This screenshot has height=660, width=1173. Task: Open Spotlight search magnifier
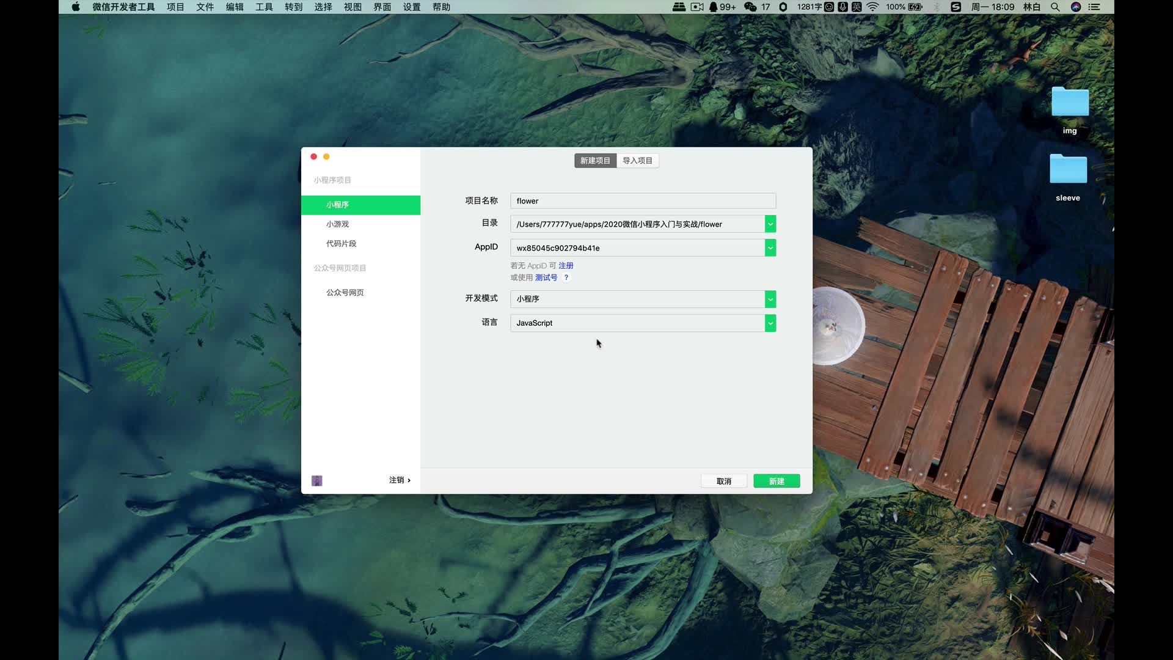[1055, 7]
